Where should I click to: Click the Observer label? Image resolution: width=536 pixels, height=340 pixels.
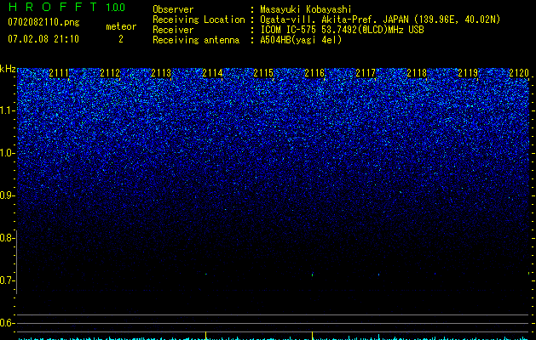pyautogui.click(x=173, y=9)
